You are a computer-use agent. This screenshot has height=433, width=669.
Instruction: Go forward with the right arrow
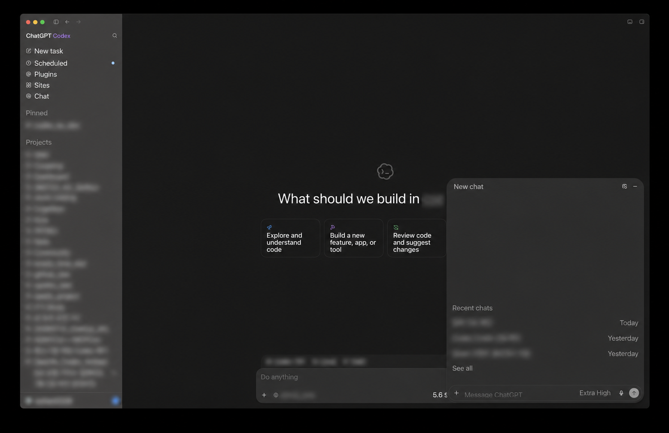[x=78, y=22]
